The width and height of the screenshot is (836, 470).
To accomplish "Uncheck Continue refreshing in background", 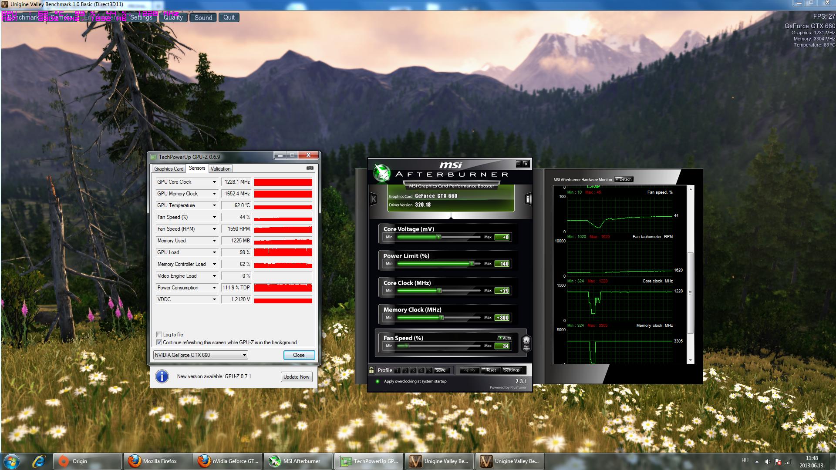I will click(159, 342).
